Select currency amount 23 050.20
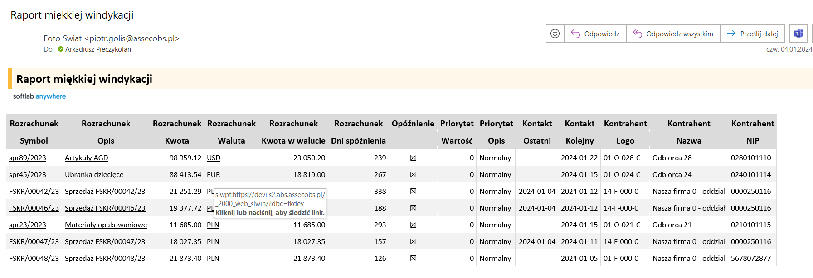Viewport: 813px width, 278px height. [x=309, y=158]
